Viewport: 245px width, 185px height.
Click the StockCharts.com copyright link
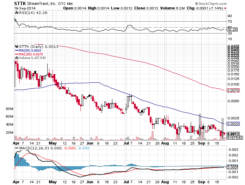[211, 3]
